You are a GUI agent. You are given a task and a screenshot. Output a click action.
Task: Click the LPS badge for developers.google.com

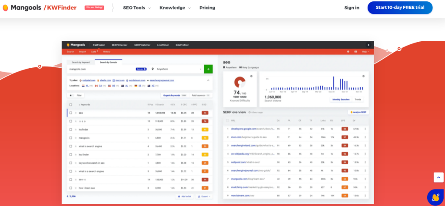click(345, 129)
